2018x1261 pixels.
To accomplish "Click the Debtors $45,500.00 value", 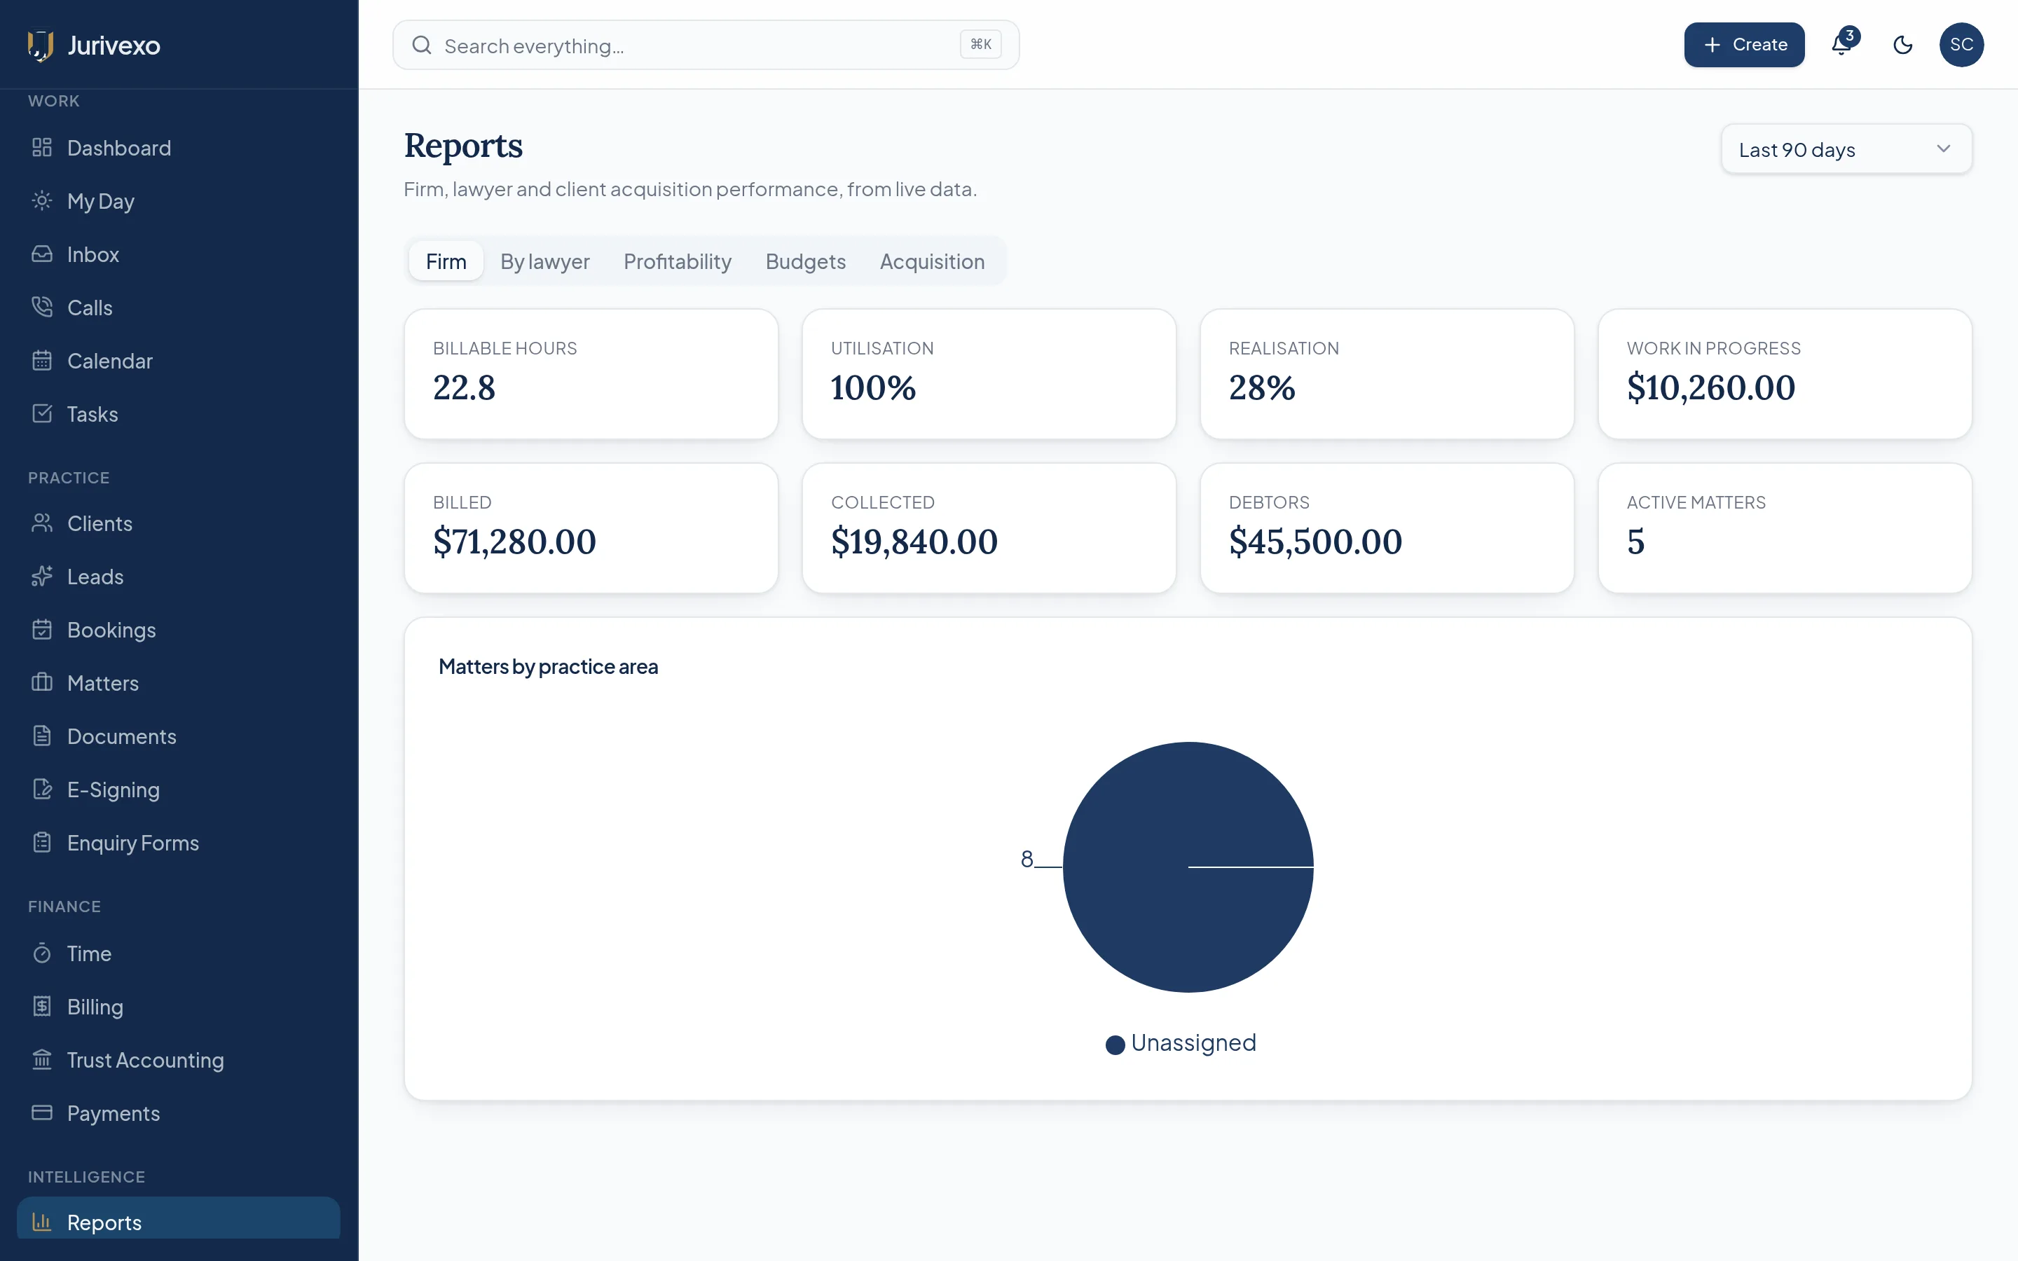I will click(x=1315, y=542).
